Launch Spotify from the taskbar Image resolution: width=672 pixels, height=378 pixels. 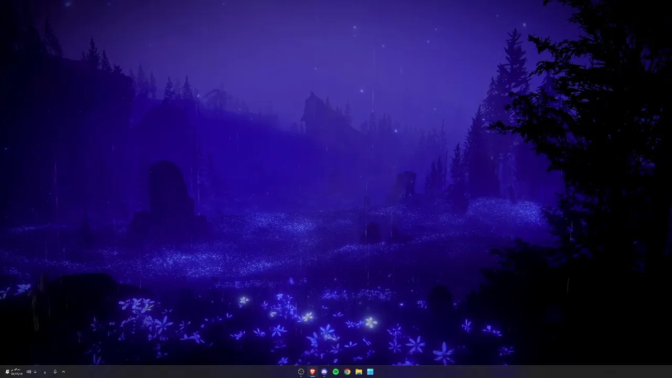point(335,372)
